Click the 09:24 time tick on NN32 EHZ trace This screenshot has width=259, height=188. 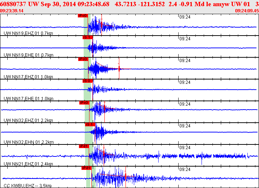coord(185,104)
